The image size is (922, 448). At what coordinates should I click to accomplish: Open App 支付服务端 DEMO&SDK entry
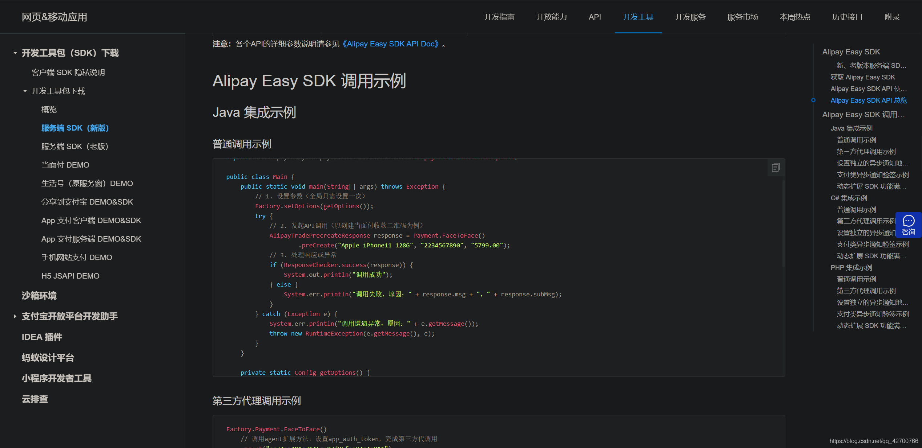pyautogui.click(x=91, y=239)
